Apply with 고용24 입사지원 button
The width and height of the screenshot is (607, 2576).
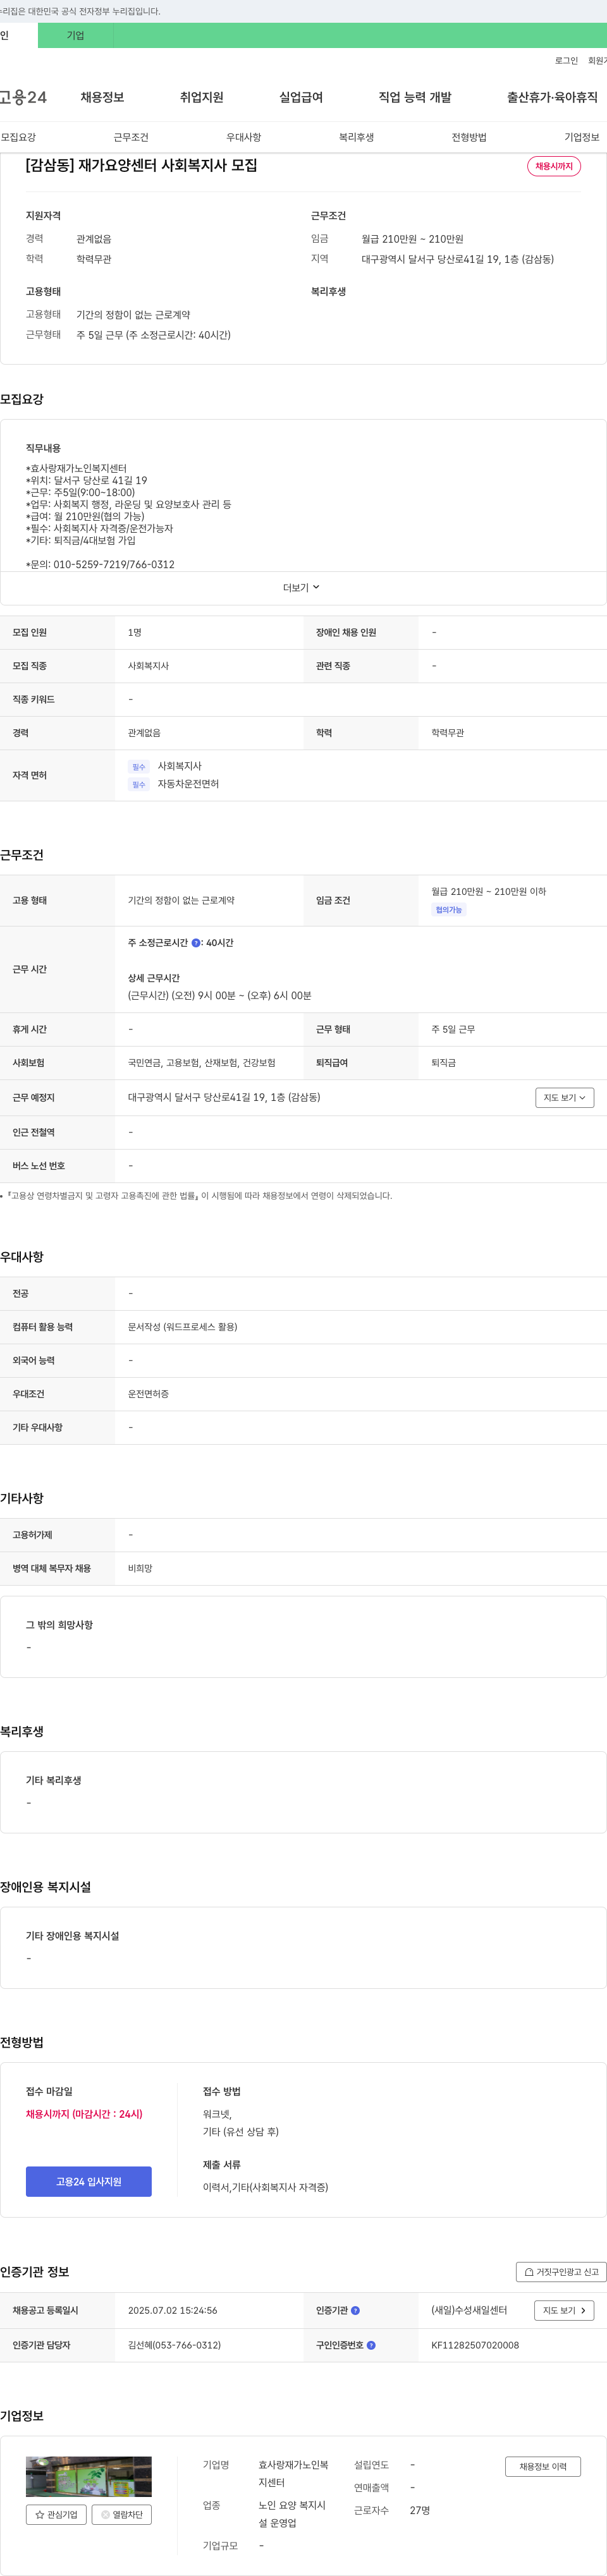coord(89,2181)
